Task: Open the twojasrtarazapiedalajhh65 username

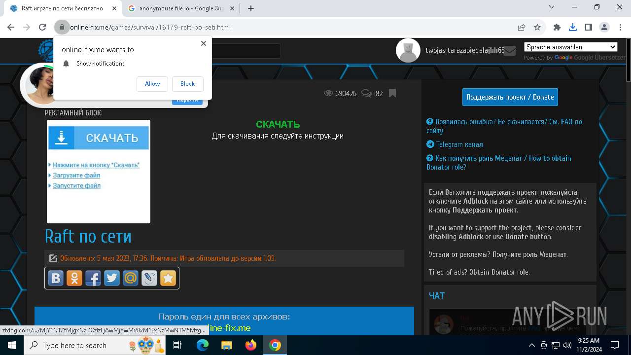Action: [x=465, y=50]
